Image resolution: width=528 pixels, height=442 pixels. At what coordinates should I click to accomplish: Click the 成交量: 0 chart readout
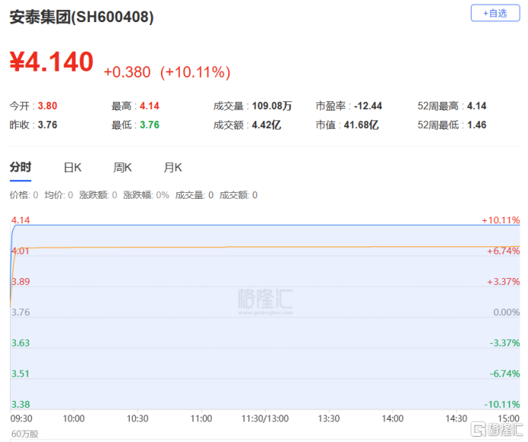click(x=195, y=195)
